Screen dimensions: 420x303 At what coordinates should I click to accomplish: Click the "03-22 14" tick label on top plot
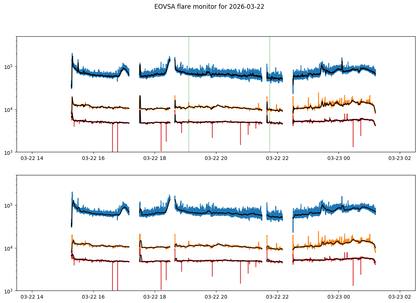click(32, 158)
